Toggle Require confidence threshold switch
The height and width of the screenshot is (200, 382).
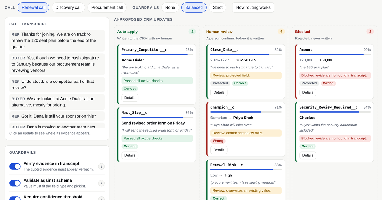(x=15, y=198)
